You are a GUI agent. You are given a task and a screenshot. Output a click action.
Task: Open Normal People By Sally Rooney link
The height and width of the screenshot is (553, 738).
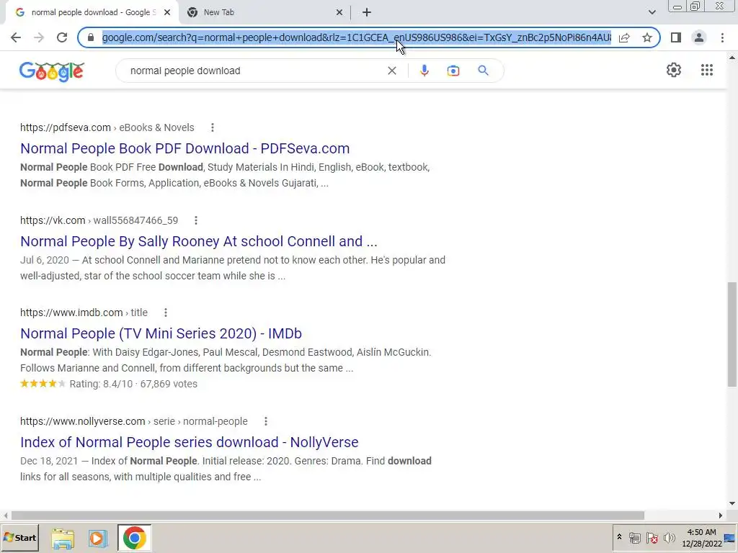[x=199, y=241]
